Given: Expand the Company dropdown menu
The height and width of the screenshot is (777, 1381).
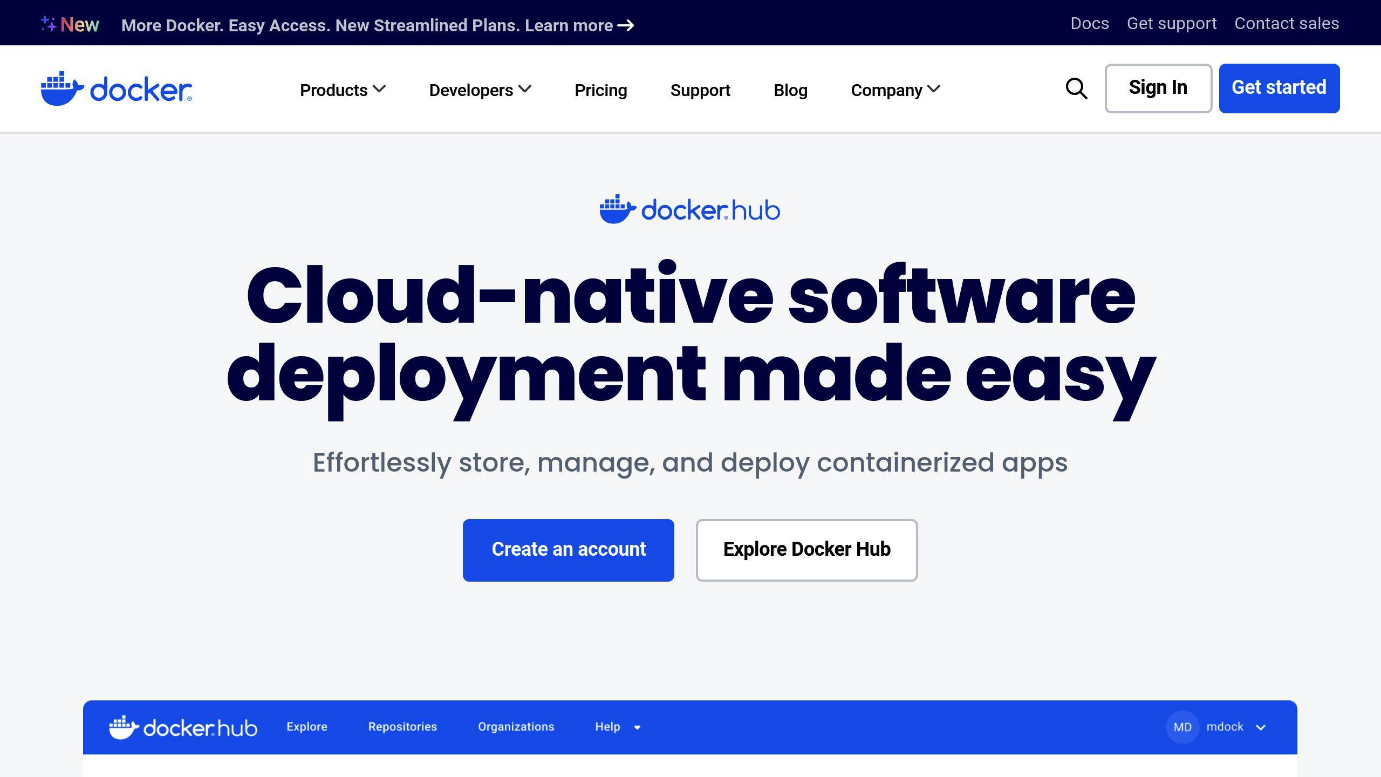Looking at the screenshot, I should point(895,89).
